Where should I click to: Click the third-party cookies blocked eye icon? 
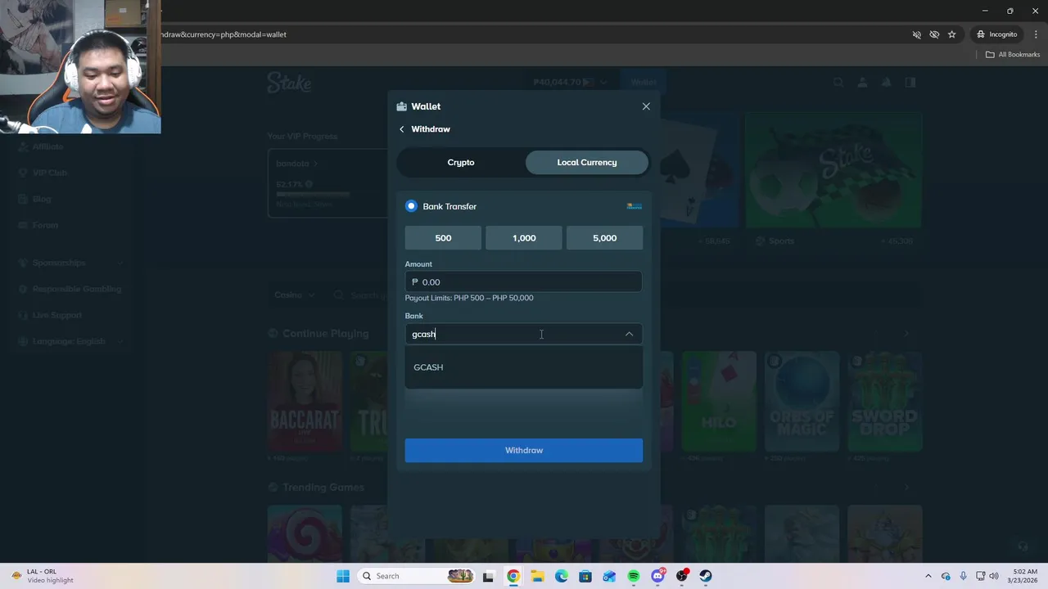click(934, 34)
